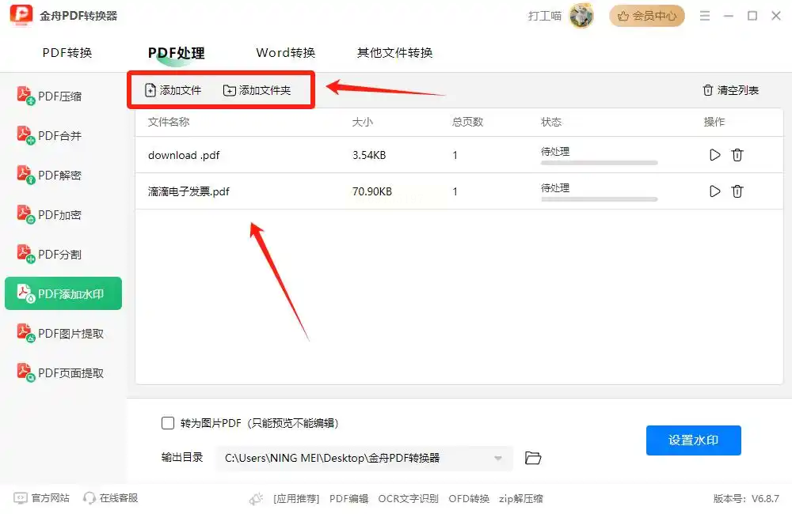Expand the 输出目录 path dropdown
The image size is (792, 514).
pyautogui.click(x=497, y=458)
